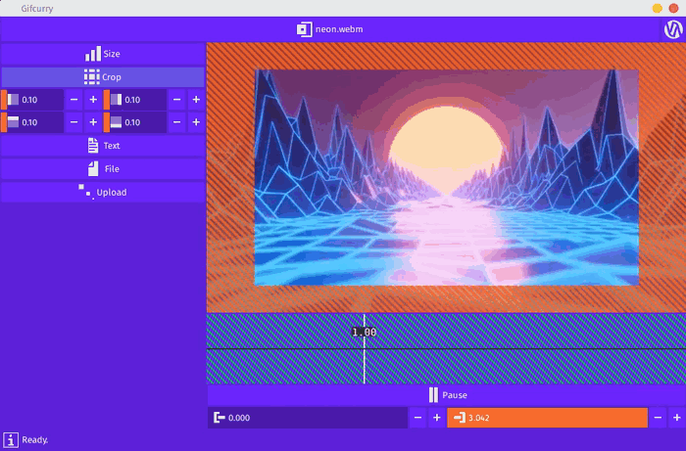This screenshot has width=686, height=451.
Task: Collapse the Crop section
Action: click(x=103, y=77)
